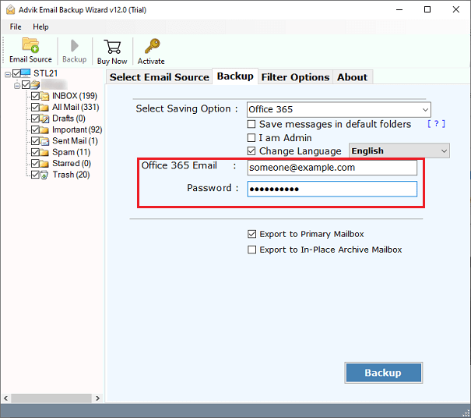This screenshot has height=418, width=471.
Task: Click the All Mail folder icon
Action: tap(44, 107)
